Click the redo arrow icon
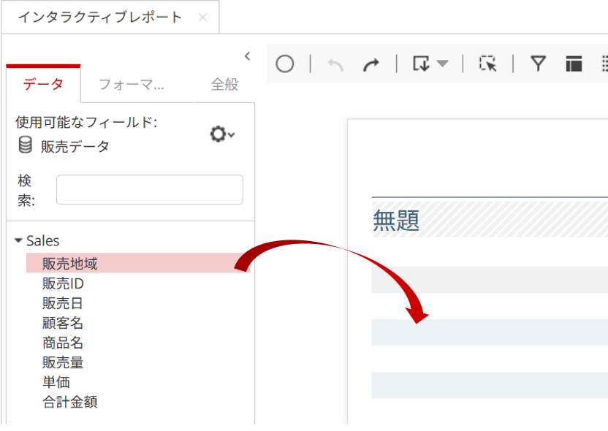Image resolution: width=608 pixels, height=431 pixels. [371, 64]
